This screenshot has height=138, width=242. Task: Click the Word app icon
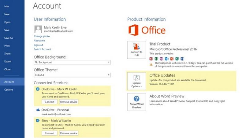tap(182, 59)
